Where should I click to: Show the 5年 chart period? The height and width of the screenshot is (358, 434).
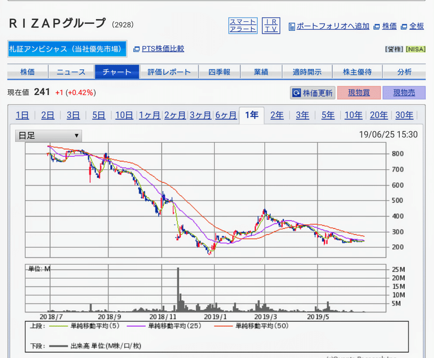click(x=328, y=115)
